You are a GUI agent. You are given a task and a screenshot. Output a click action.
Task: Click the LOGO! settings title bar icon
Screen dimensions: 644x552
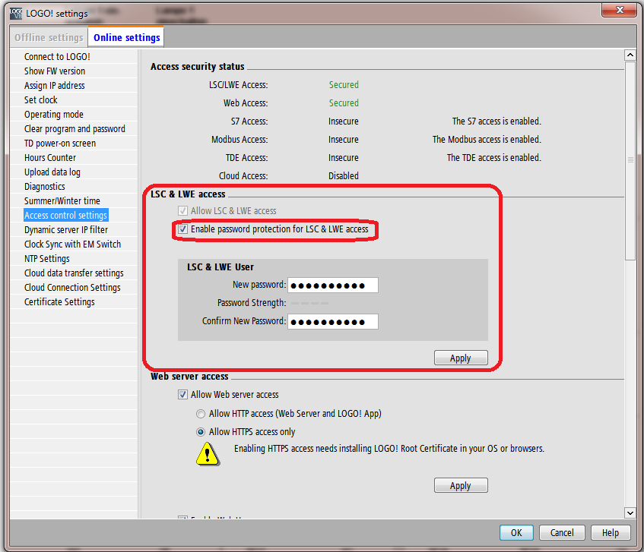pyautogui.click(x=16, y=14)
